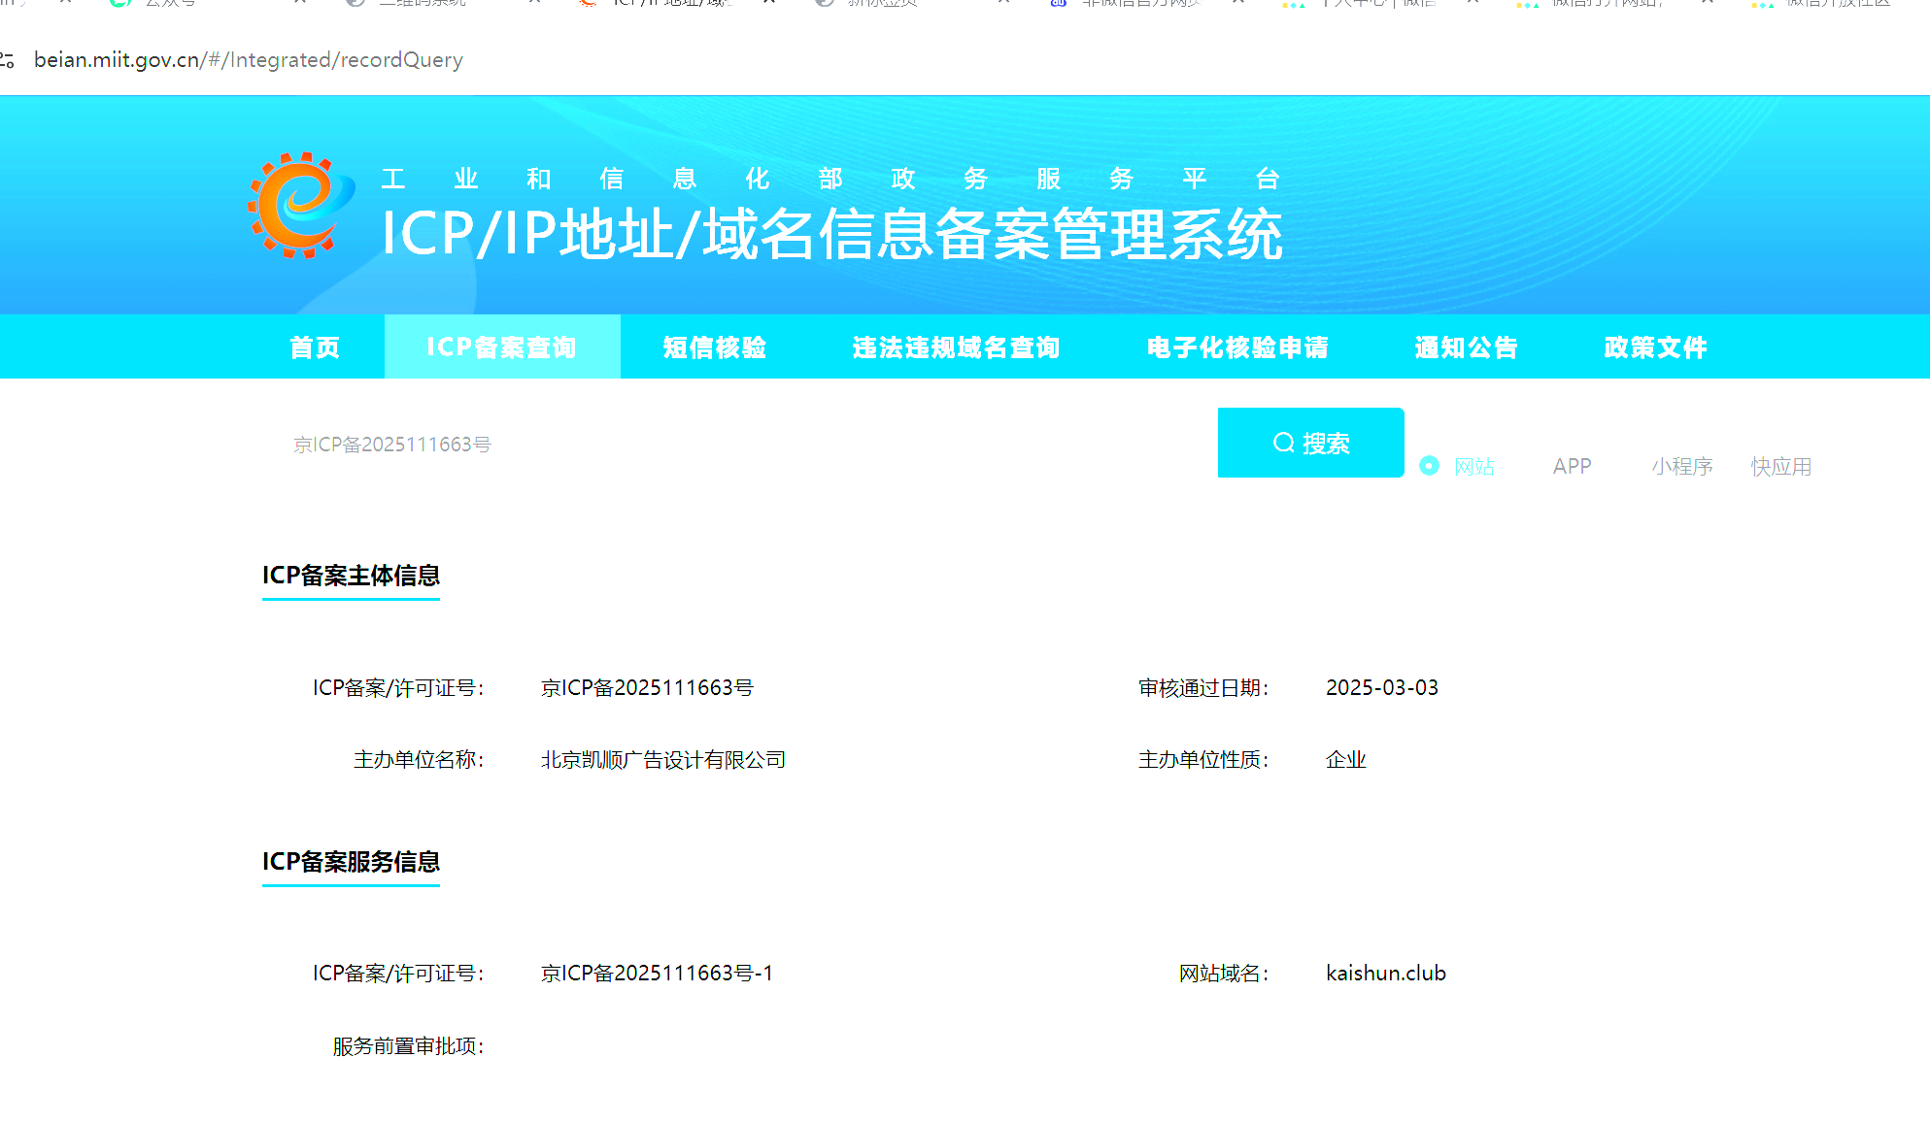Viewport: 1930px width, 1124px height.
Task: Open 电子化核验申请 page
Action: click(1237, 347)
